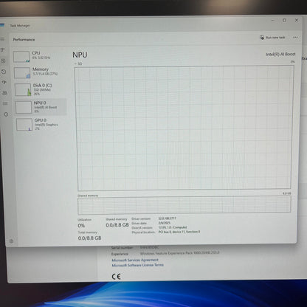Open Task Manager Settings gear icon
The height and width of the screenshot is (307, 307).
pos(11,241)
